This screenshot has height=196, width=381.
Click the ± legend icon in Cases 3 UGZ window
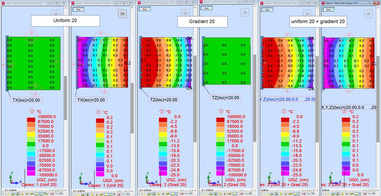pyautogui.click(x=284, y=111)
